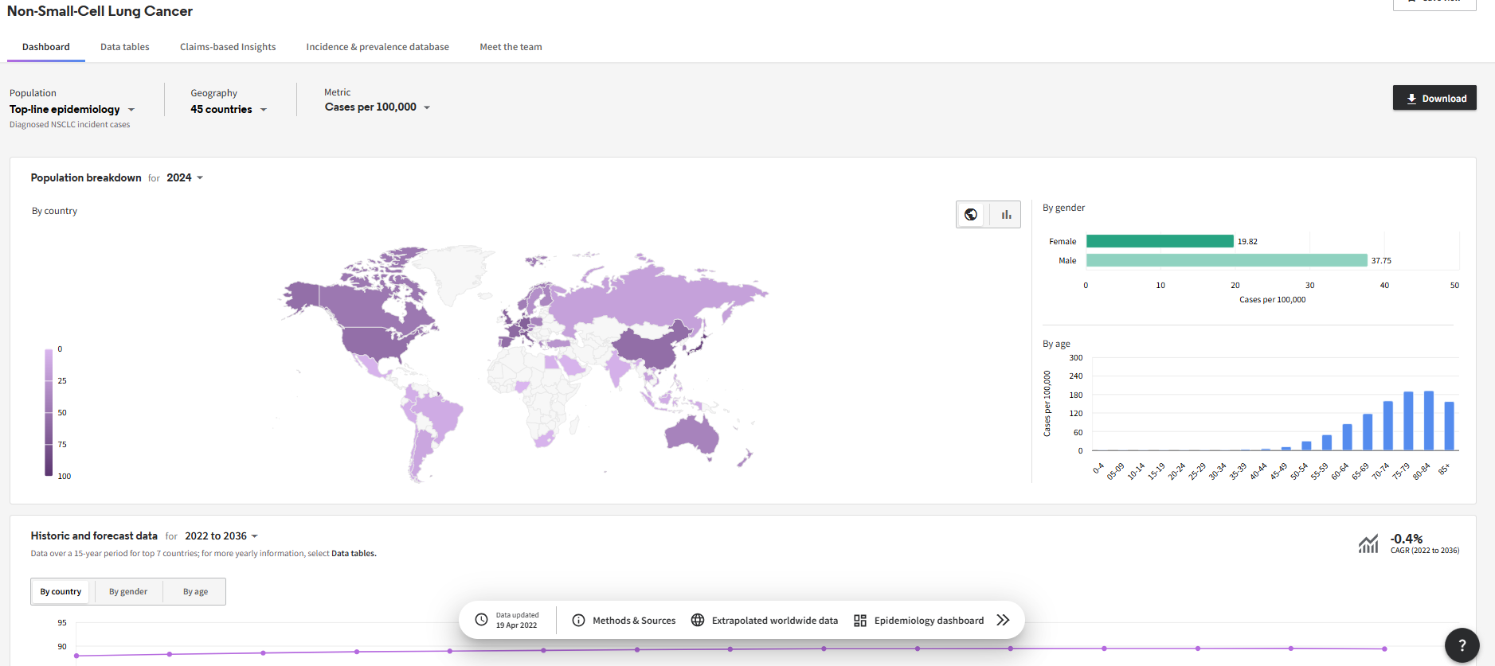Click the Download button

point(1434,98)
